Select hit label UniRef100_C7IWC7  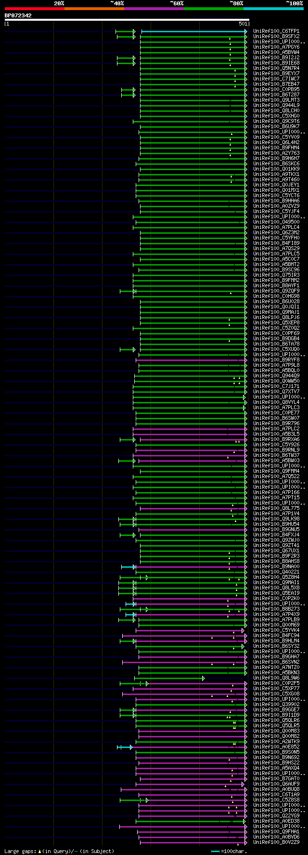(x=276, y=79)
